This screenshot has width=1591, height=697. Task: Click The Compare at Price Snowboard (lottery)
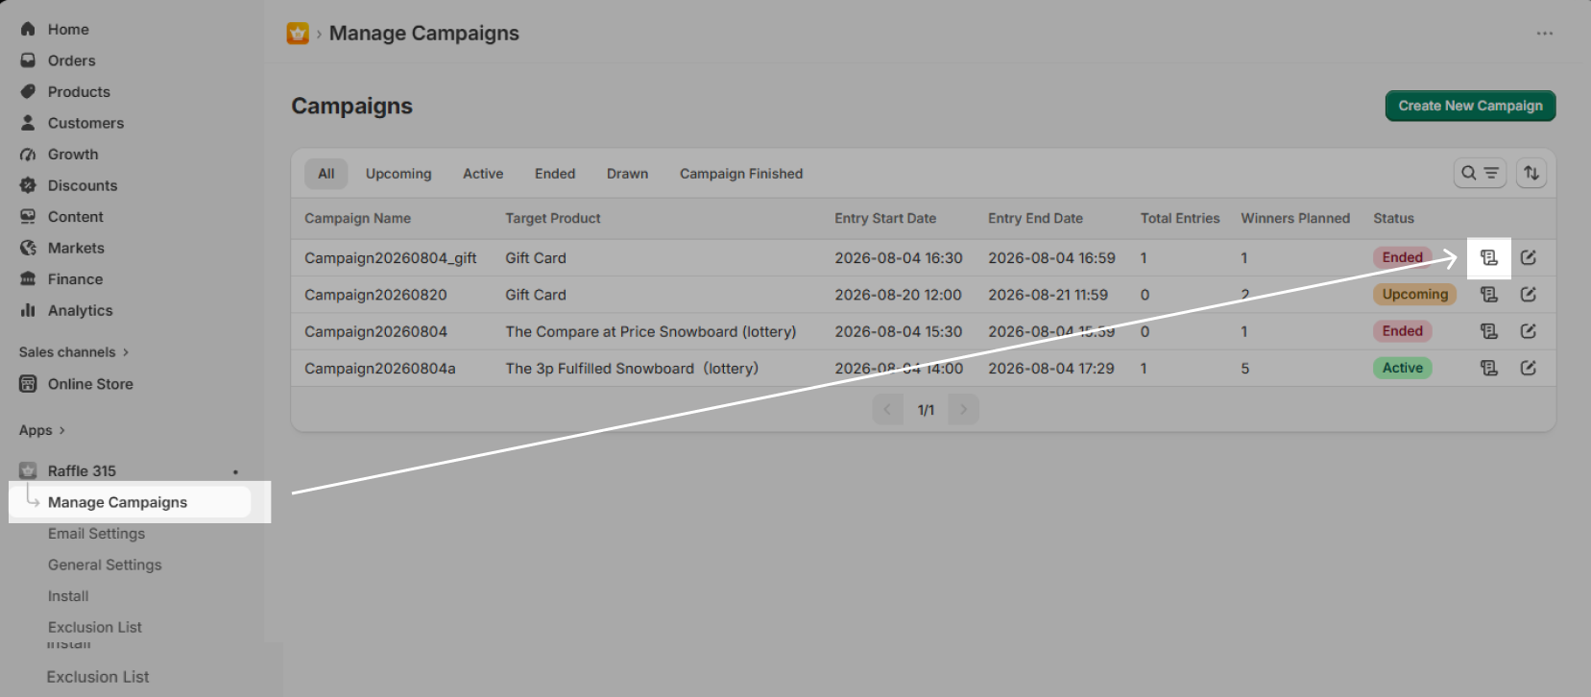point(651,331)
